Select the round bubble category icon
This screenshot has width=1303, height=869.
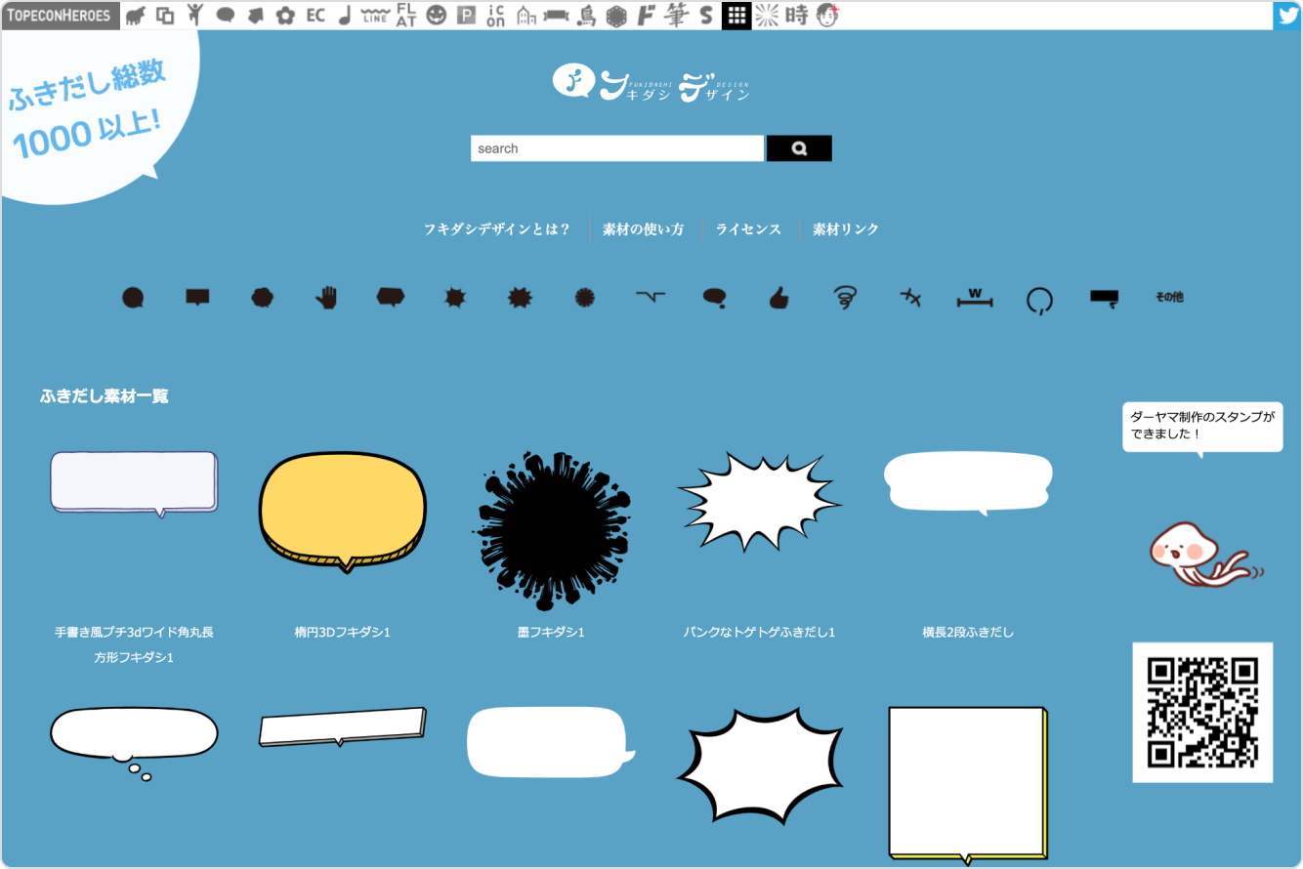pos(134,298)
